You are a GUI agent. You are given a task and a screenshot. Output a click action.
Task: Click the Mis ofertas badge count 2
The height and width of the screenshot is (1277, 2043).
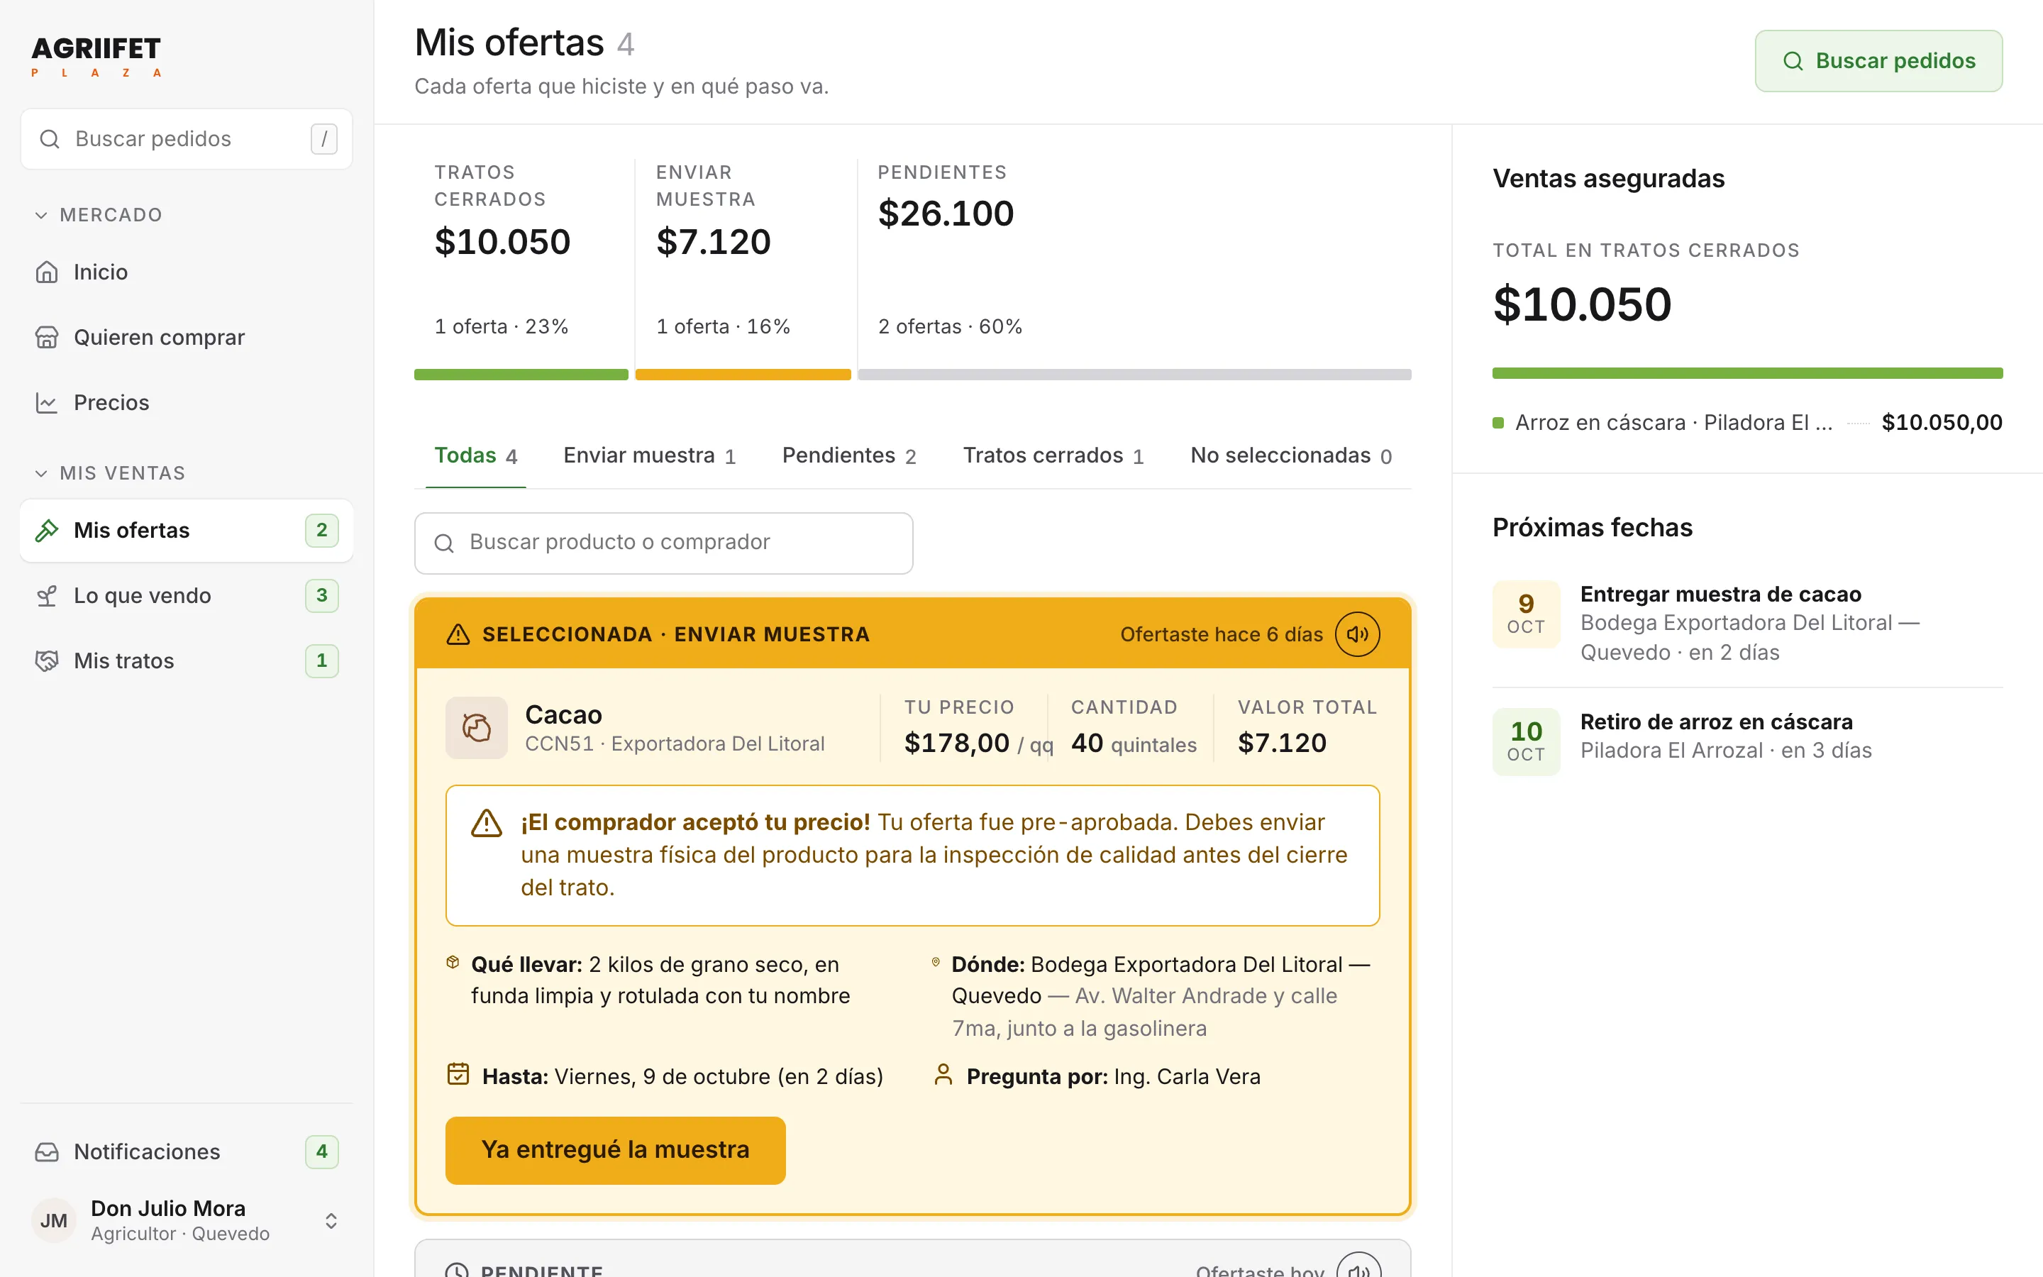coord(321,531)
